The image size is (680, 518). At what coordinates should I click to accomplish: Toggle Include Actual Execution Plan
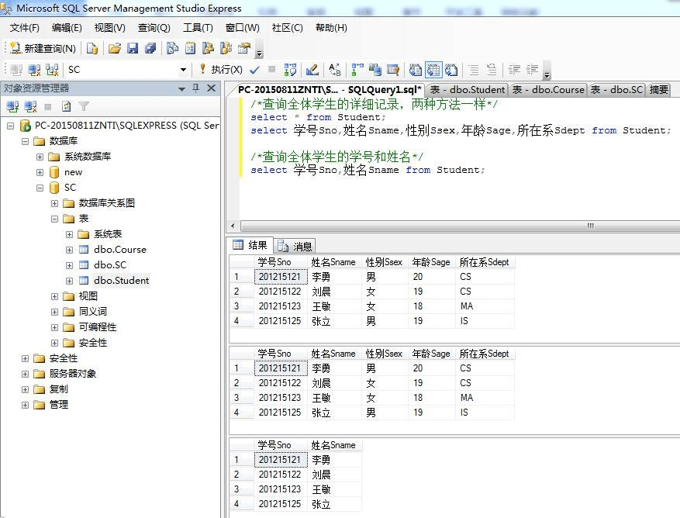point(357,70)
